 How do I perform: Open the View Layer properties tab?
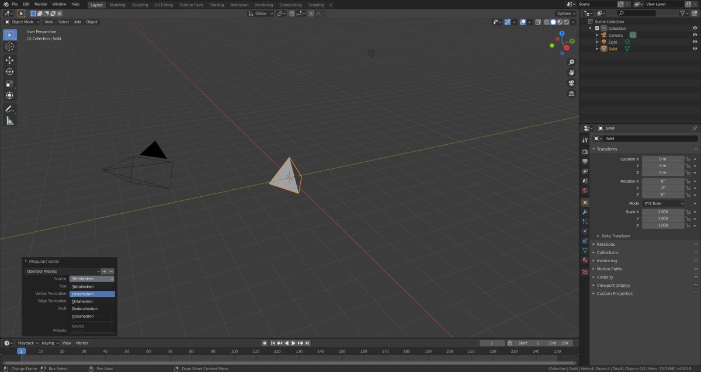(x=585, y=171)
